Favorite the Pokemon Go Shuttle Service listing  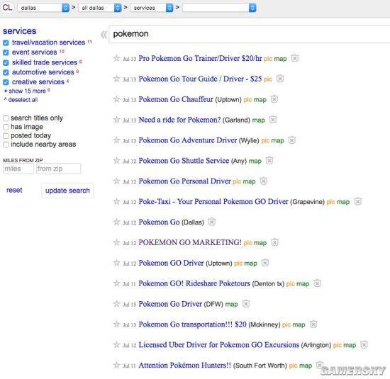[116, 161]
